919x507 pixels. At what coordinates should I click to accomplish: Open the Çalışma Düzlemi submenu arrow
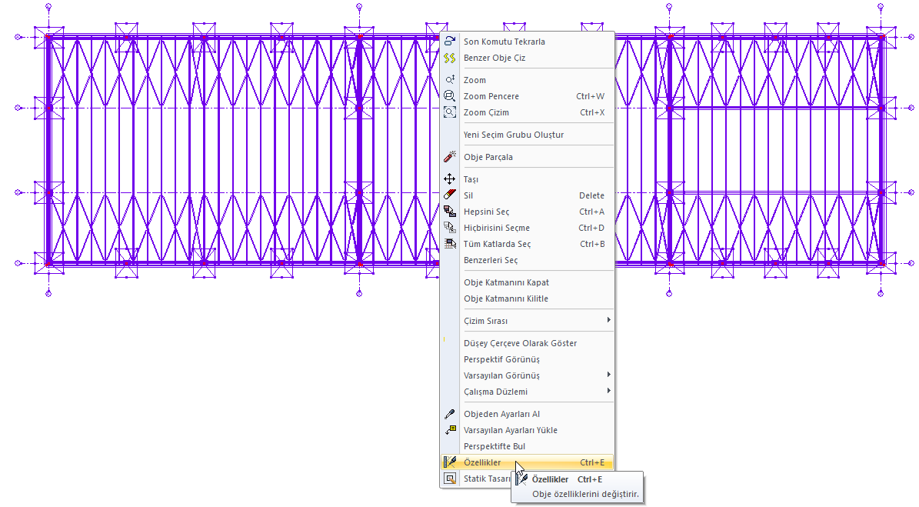point(608,391)
